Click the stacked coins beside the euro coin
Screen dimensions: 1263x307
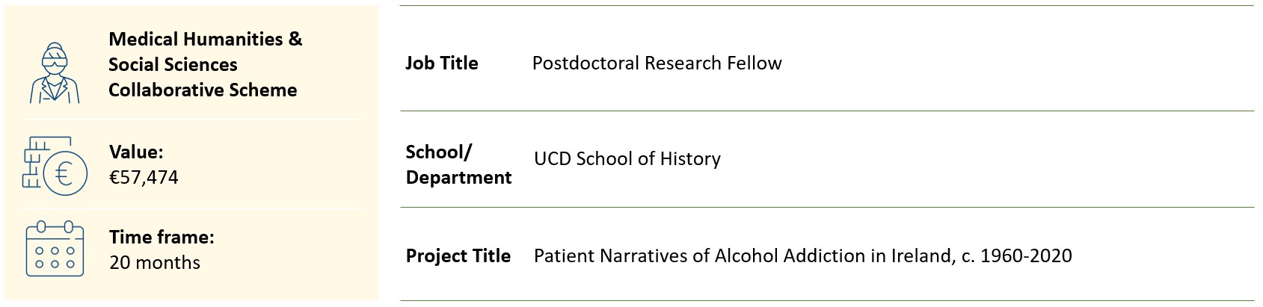(33, 164)
